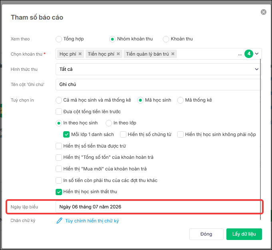This screenshot has width=272, height=250.
Task: Choose the Mã thống kê radio option
Action: click(180, 100)
